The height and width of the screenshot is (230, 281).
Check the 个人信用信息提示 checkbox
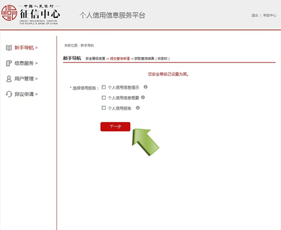104,87
